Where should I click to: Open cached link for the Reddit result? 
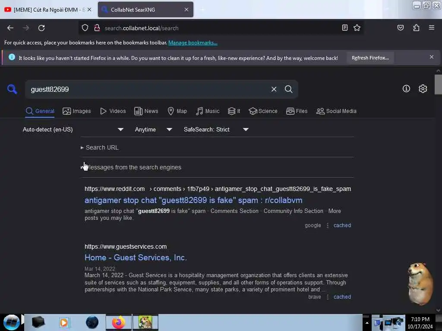tap(342, 225)
